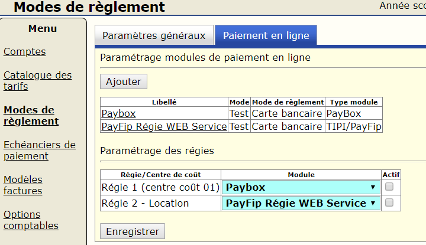Open the Modèles factures menu entry
The height and width of the screenshot is (245, 426).
pyautogui.click(x=23, y=185)
